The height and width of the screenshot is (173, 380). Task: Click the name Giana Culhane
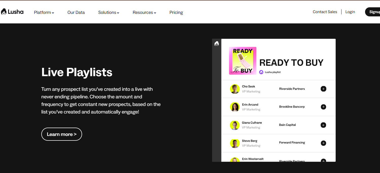tap(252, 123)
